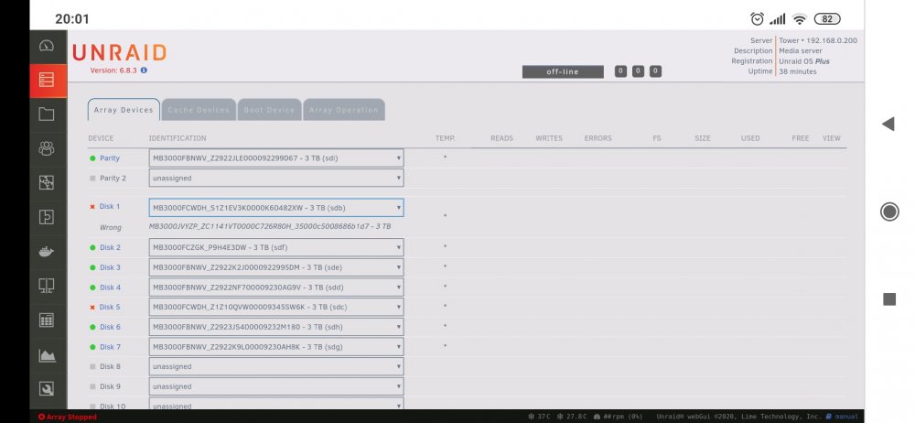Screen dimensions: 915x423
Task: Tap the Android home circle button
Action: (889, 211)
